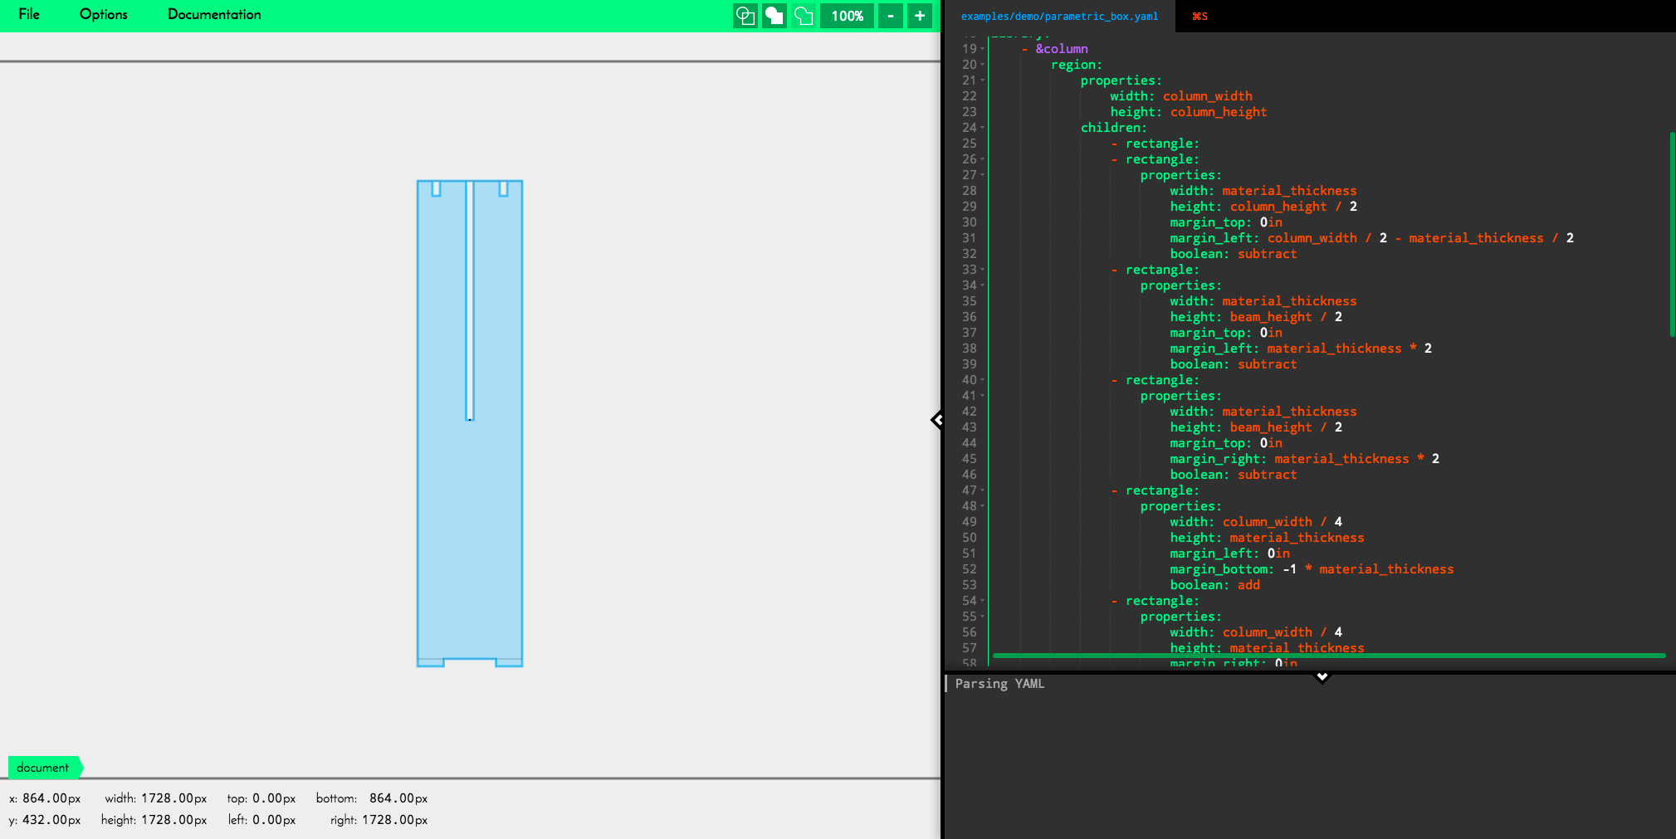Click 'boolean: subtract' on line 32
1676x839 pixels.
(x=1233, y=254)
